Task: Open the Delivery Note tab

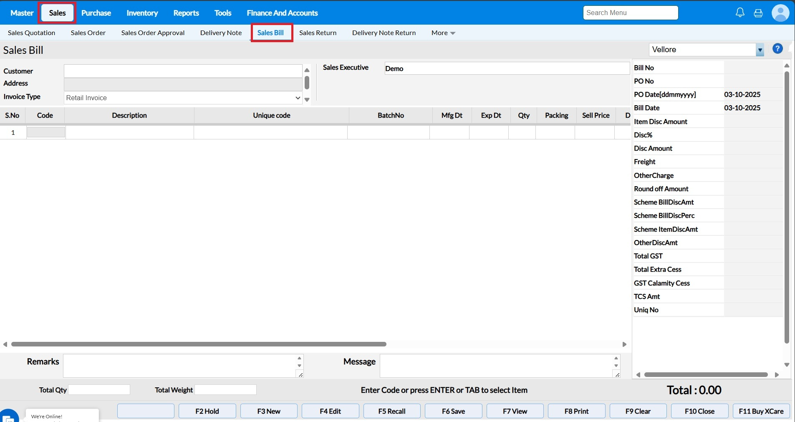Action: coord(221,33)
